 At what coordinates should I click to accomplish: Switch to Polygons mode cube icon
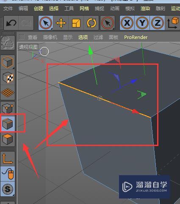(8, 139)
